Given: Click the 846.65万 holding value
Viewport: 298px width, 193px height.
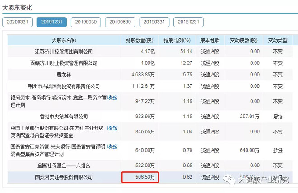Looking at the screenshot, I should (x=145, y=131).
